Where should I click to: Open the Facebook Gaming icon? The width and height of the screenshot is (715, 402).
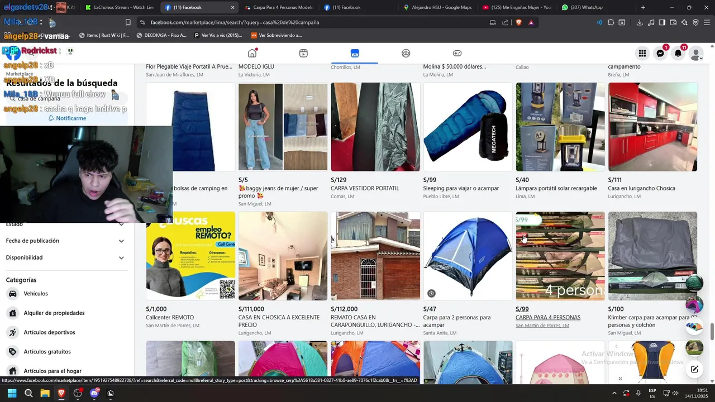[x=457, y=53]
